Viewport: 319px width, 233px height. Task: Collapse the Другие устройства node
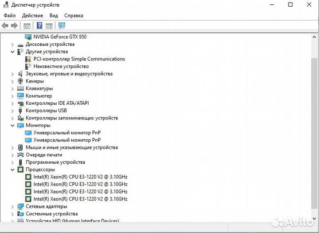point(12,52)
